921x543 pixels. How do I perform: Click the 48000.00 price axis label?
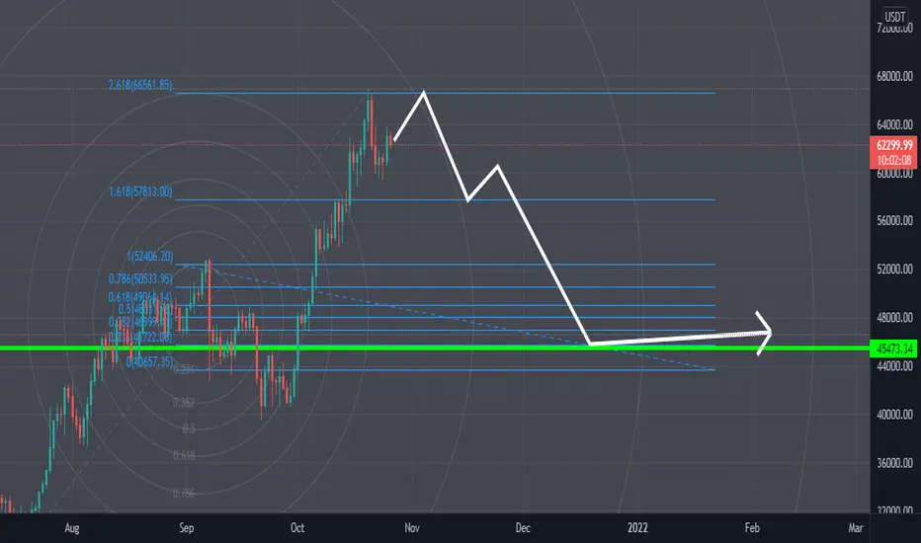point(894,318)
